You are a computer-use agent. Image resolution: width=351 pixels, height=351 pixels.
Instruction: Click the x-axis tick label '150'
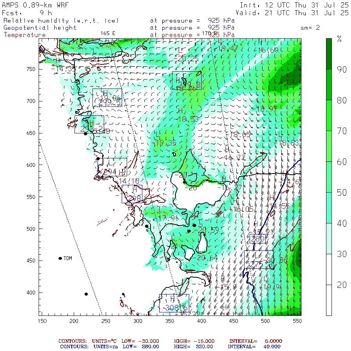coord(42,321)
